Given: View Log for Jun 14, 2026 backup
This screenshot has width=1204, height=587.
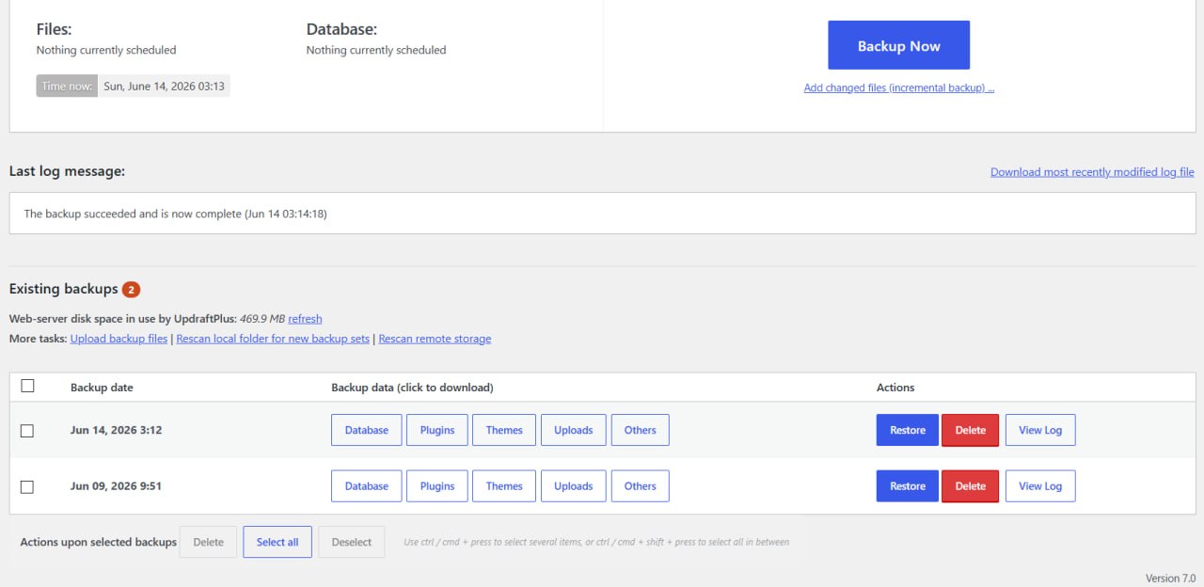Looking at the screenshot, I should point(1040,430).
